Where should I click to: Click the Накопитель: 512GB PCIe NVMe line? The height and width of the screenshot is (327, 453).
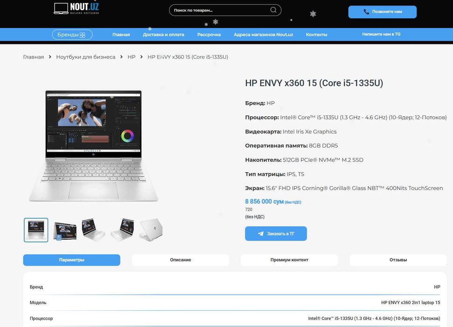(x=304, y=160)
